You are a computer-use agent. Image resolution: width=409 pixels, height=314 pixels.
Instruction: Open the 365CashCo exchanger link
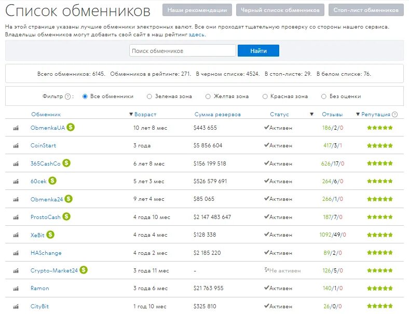coord(45,163)
